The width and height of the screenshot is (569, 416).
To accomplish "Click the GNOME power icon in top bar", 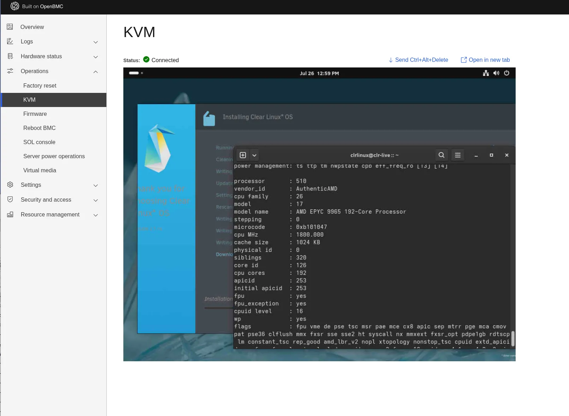I will pyautogui.click(x=506, y=73).
